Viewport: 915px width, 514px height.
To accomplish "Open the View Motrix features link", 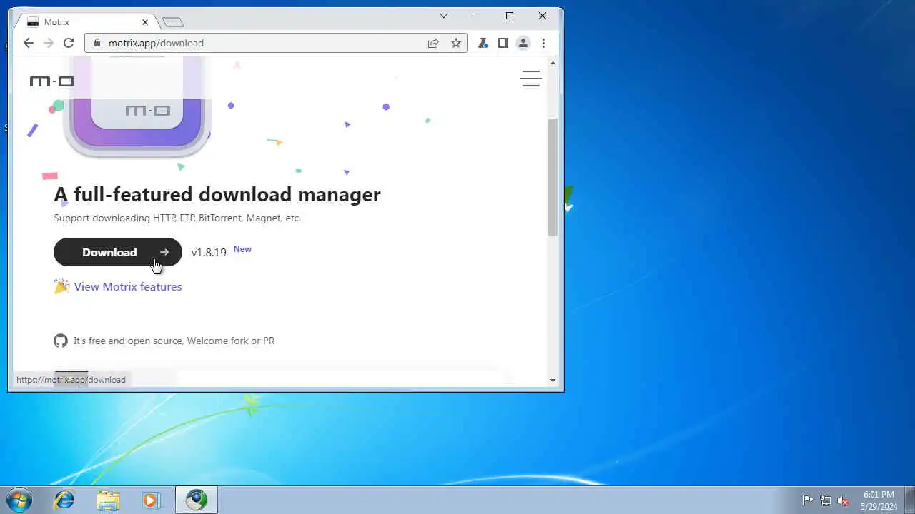I will (128, 286).
